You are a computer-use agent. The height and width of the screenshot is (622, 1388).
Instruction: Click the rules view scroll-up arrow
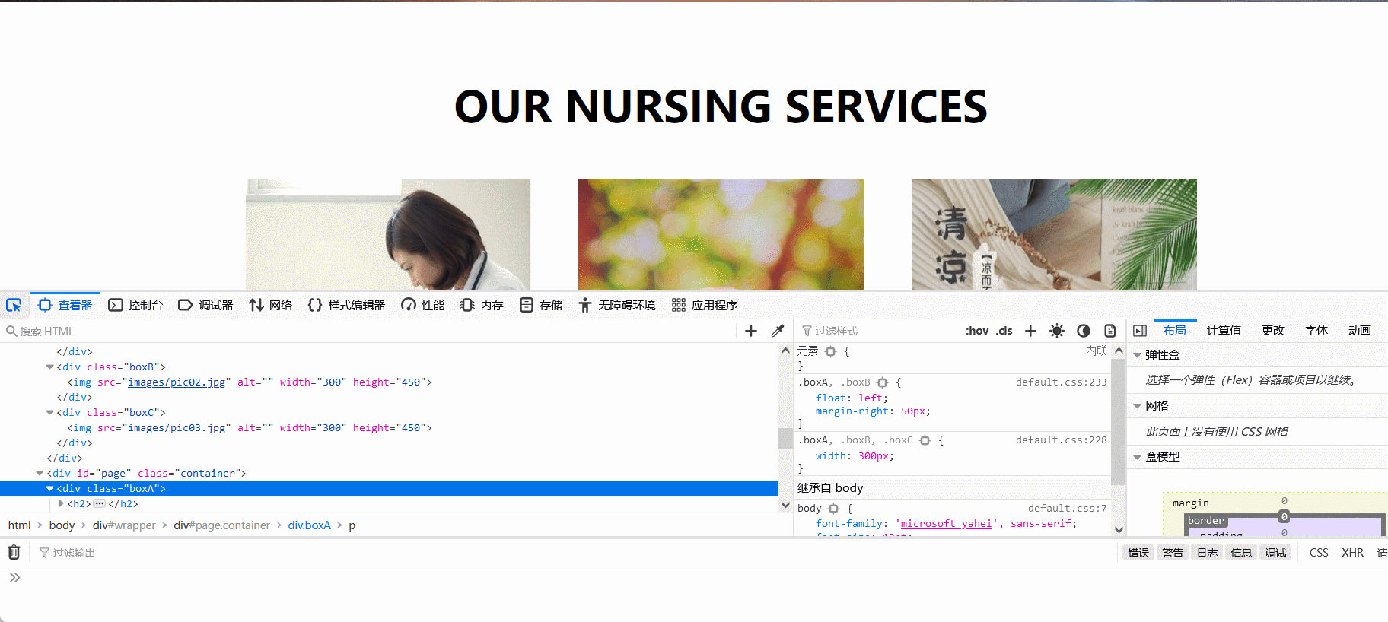(x=1119, y=351)
